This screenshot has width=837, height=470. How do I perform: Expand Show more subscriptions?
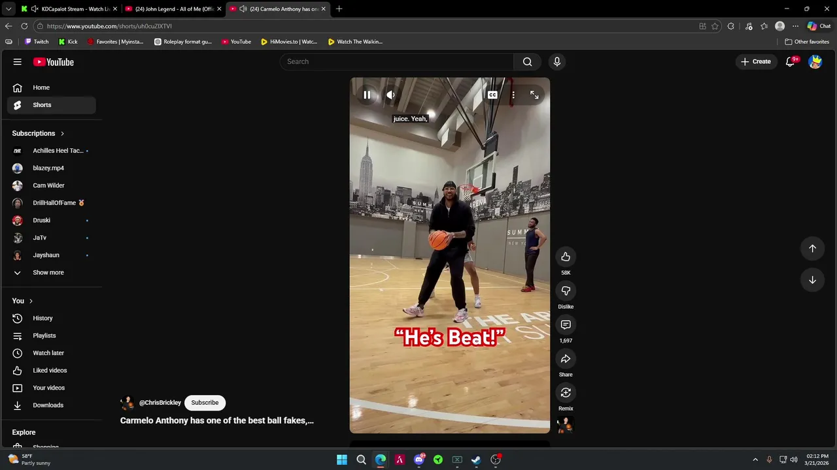coord(52,272)
